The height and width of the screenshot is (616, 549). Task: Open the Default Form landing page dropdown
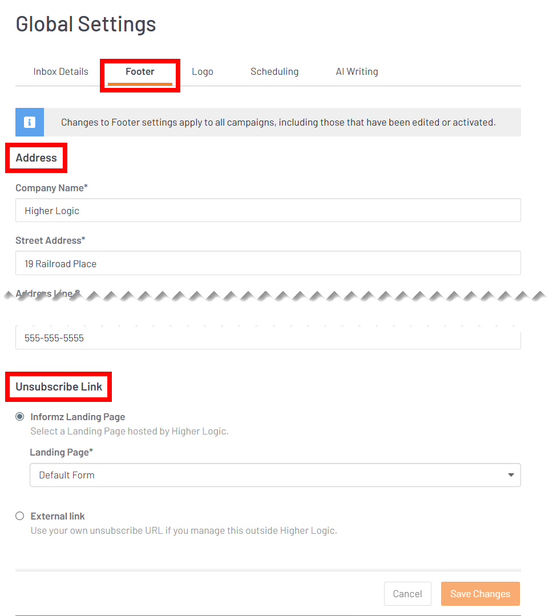pyautogui.click(x=275, y=474)
